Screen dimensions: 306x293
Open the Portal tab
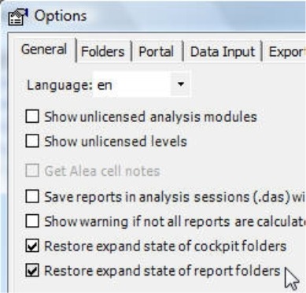(157, 51)
